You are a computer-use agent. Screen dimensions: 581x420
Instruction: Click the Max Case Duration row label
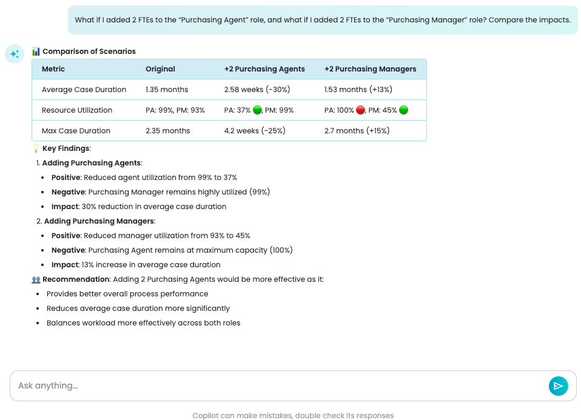76,131
